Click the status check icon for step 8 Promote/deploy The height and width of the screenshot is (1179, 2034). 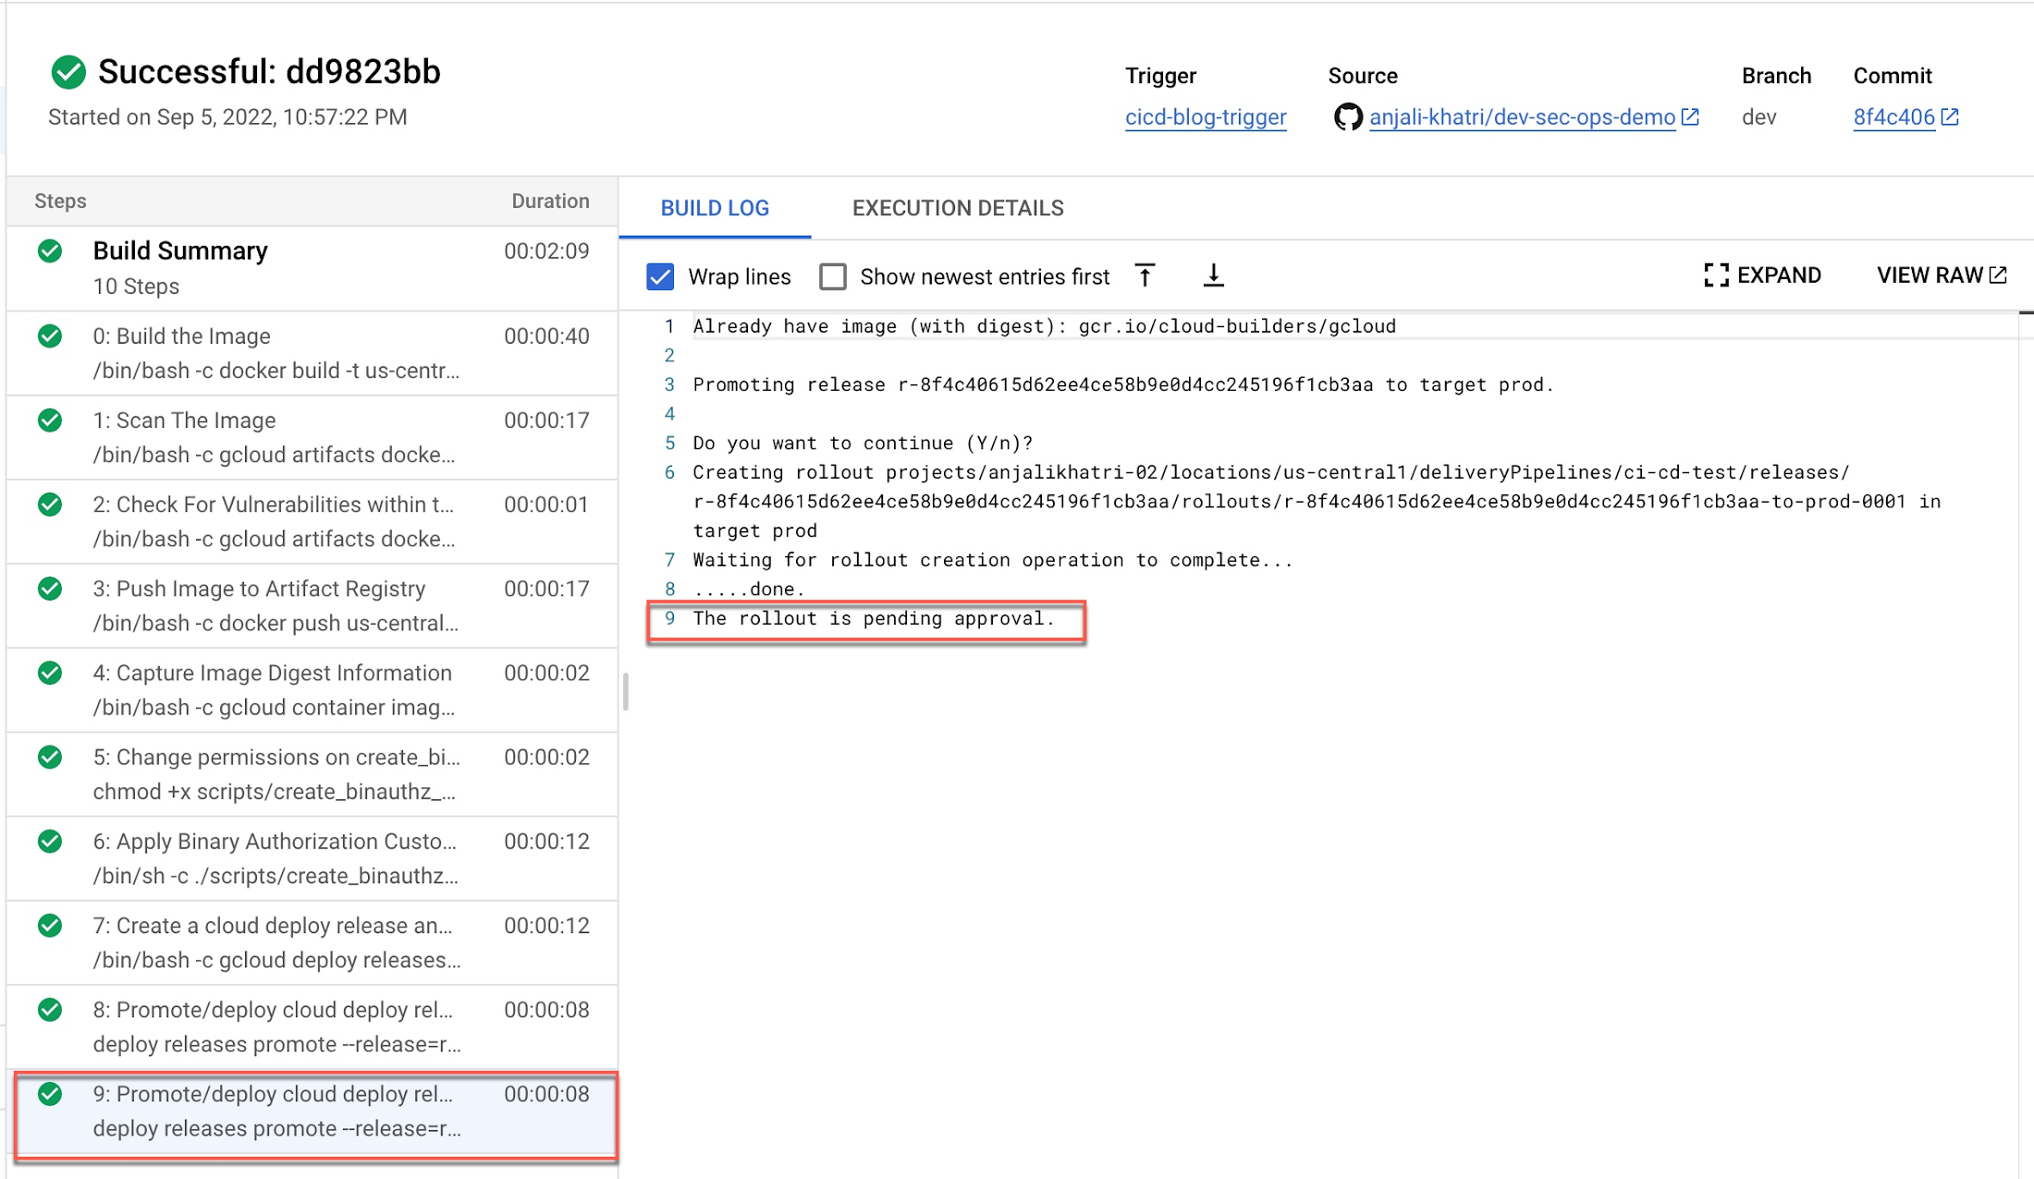[x=50, y=1010]
